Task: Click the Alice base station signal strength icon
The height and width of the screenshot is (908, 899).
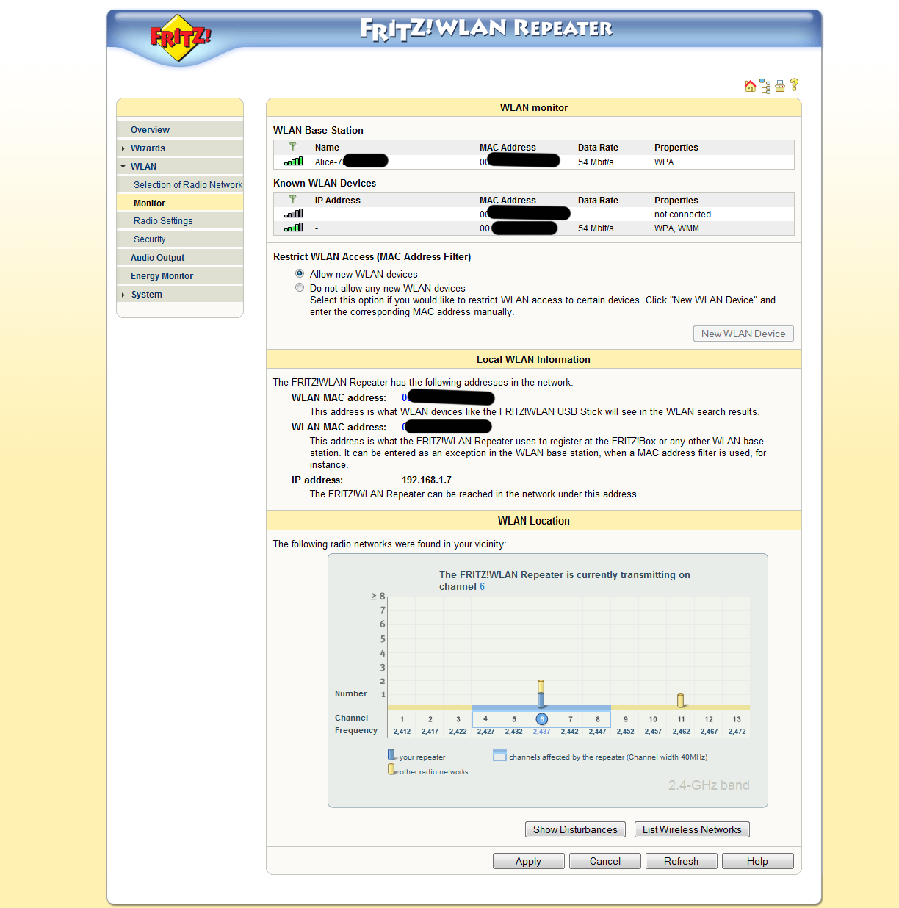Action: 294,162
